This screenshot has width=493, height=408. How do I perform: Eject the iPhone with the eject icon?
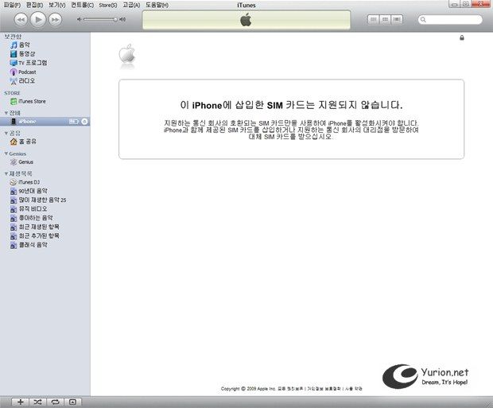tap(84, 122)
